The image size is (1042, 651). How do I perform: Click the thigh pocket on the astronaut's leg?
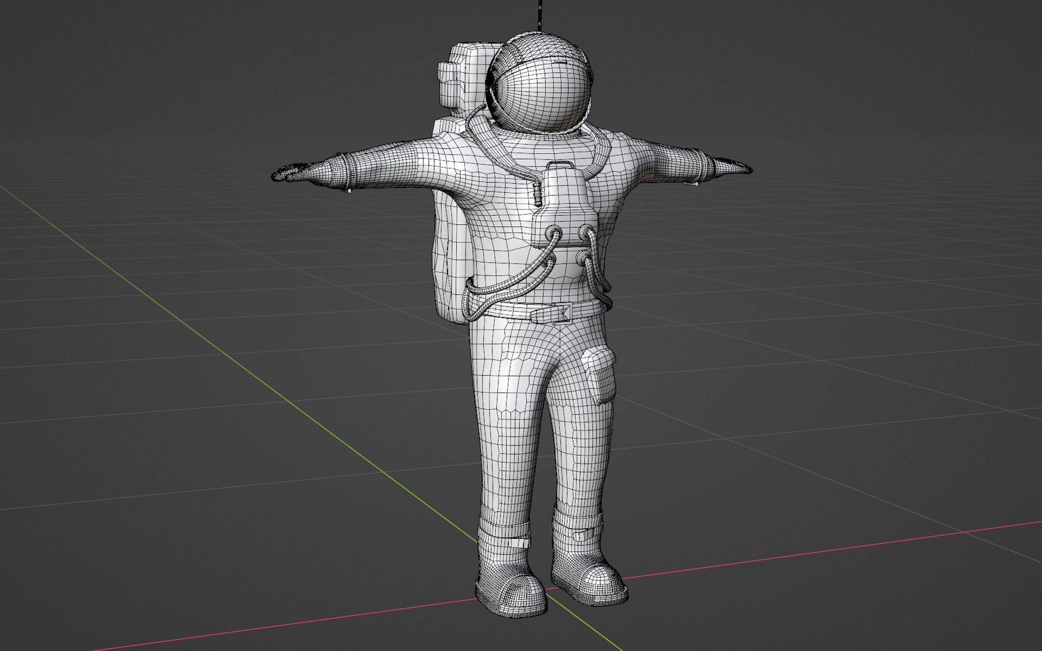pyautogui.click(x=599, y=375)
